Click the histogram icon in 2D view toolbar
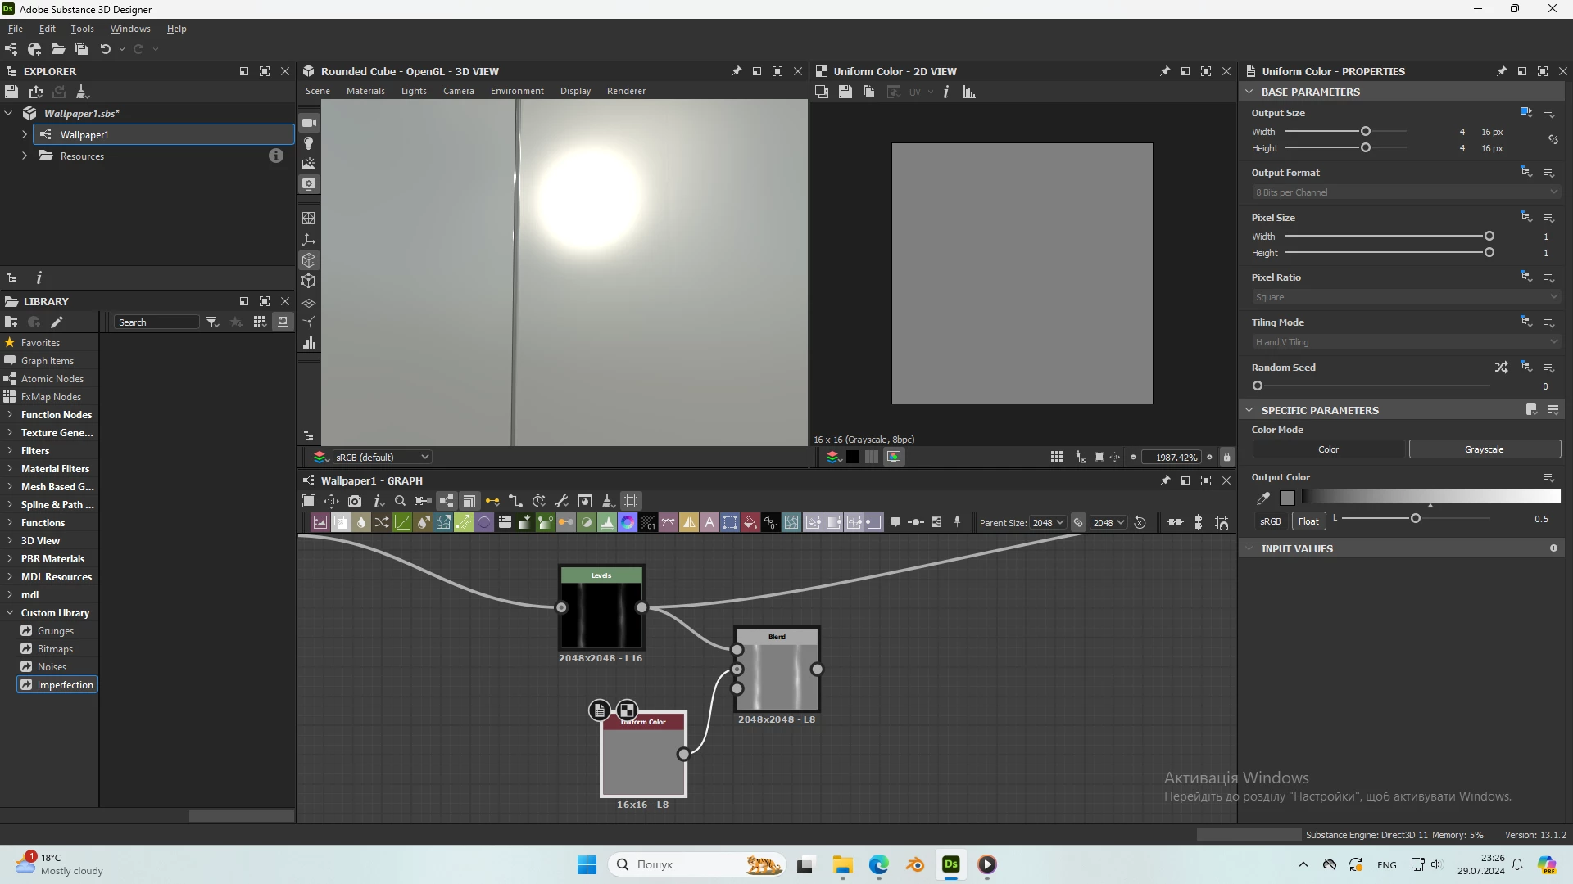The image size is (1573, 884). click(969, 92)
